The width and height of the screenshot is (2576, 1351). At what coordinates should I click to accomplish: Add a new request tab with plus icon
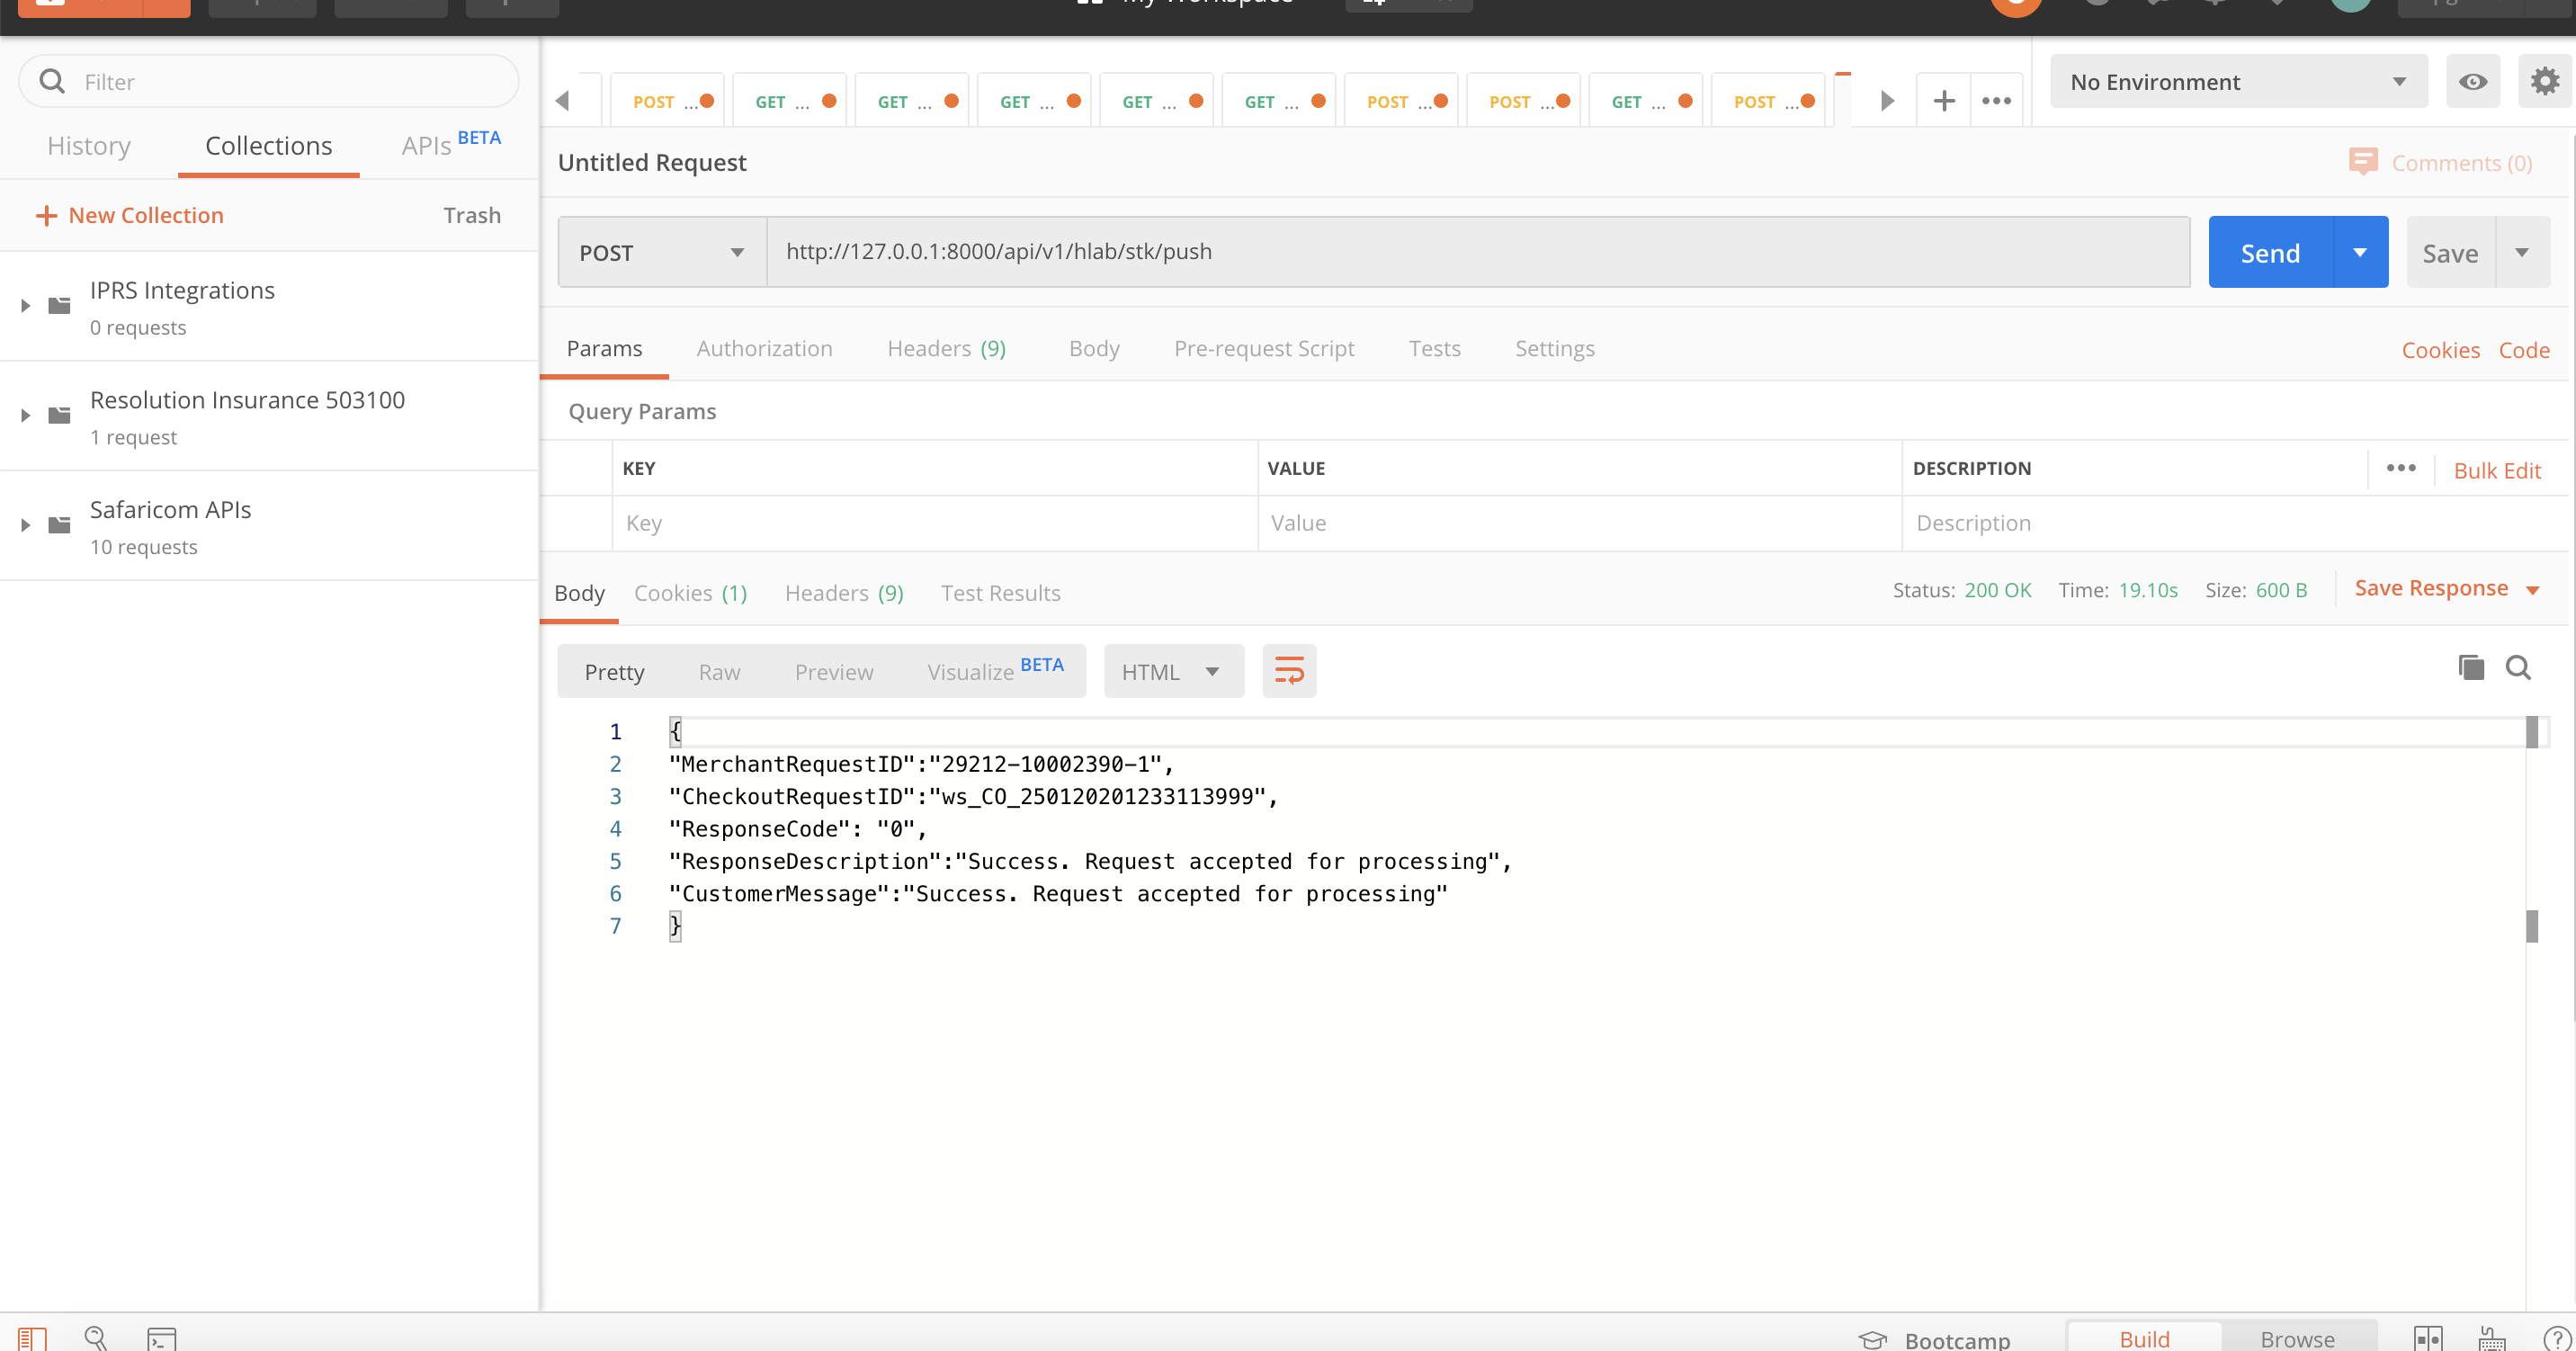pos(1943,100)
